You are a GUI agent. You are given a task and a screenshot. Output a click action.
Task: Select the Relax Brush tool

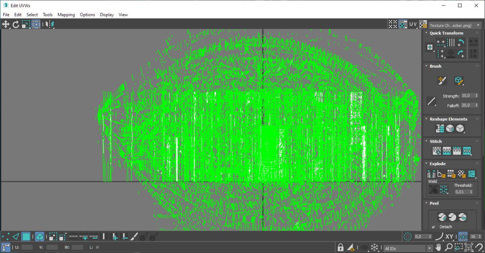click(x=459, y=80)
